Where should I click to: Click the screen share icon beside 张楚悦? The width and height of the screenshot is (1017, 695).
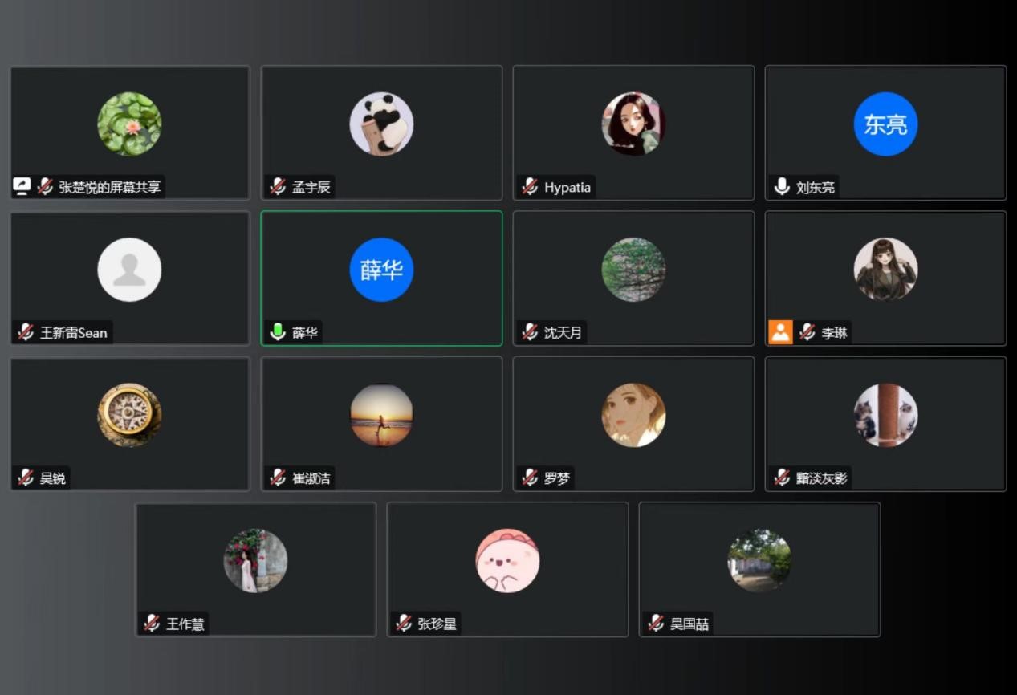click(22, 187)
